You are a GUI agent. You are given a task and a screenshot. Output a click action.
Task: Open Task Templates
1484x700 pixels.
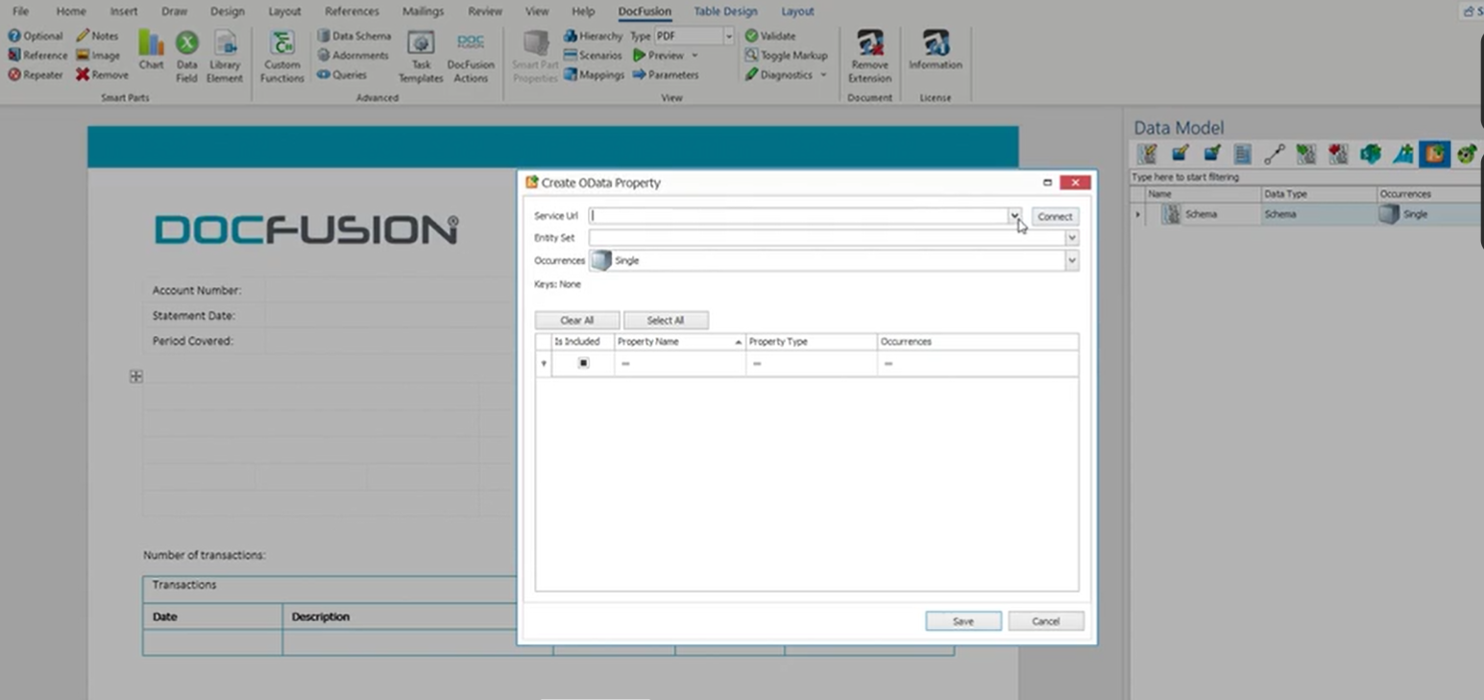[421, 55]
